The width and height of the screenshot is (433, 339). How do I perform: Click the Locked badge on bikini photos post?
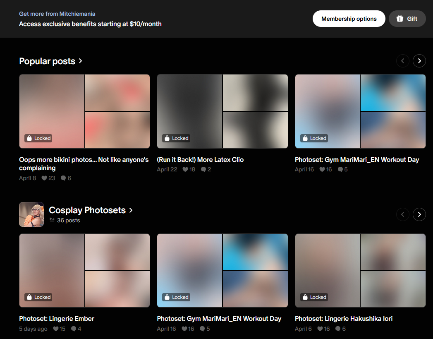click(38, 138)
